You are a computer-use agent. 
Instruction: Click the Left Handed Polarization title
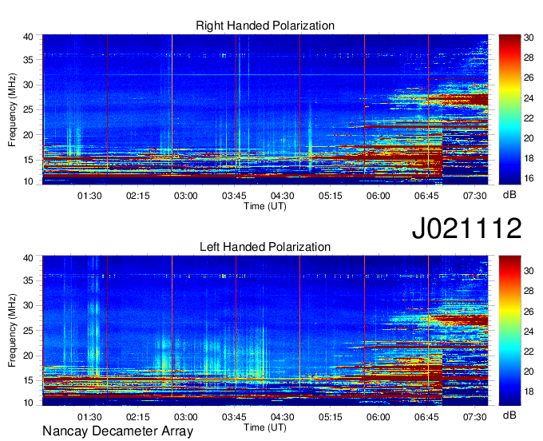pyautogui.click(x=265, y=247)
